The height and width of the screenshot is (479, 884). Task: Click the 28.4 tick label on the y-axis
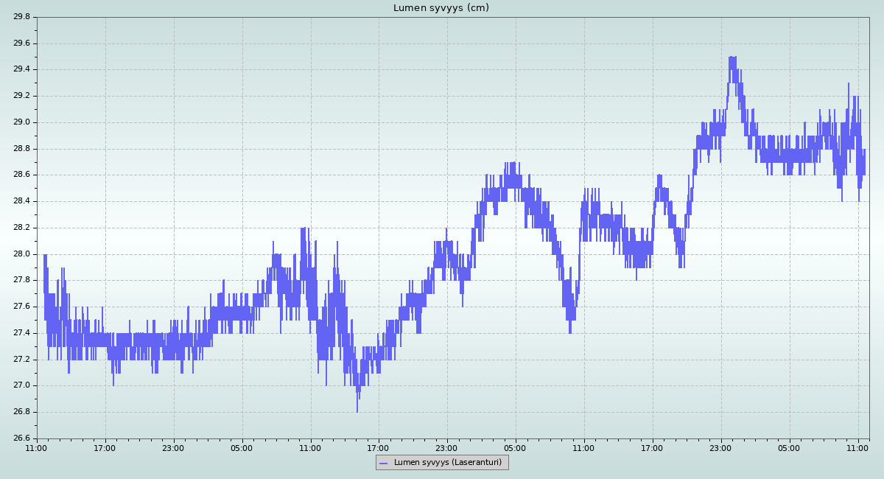pyautogui.click(x=21, y=201)
